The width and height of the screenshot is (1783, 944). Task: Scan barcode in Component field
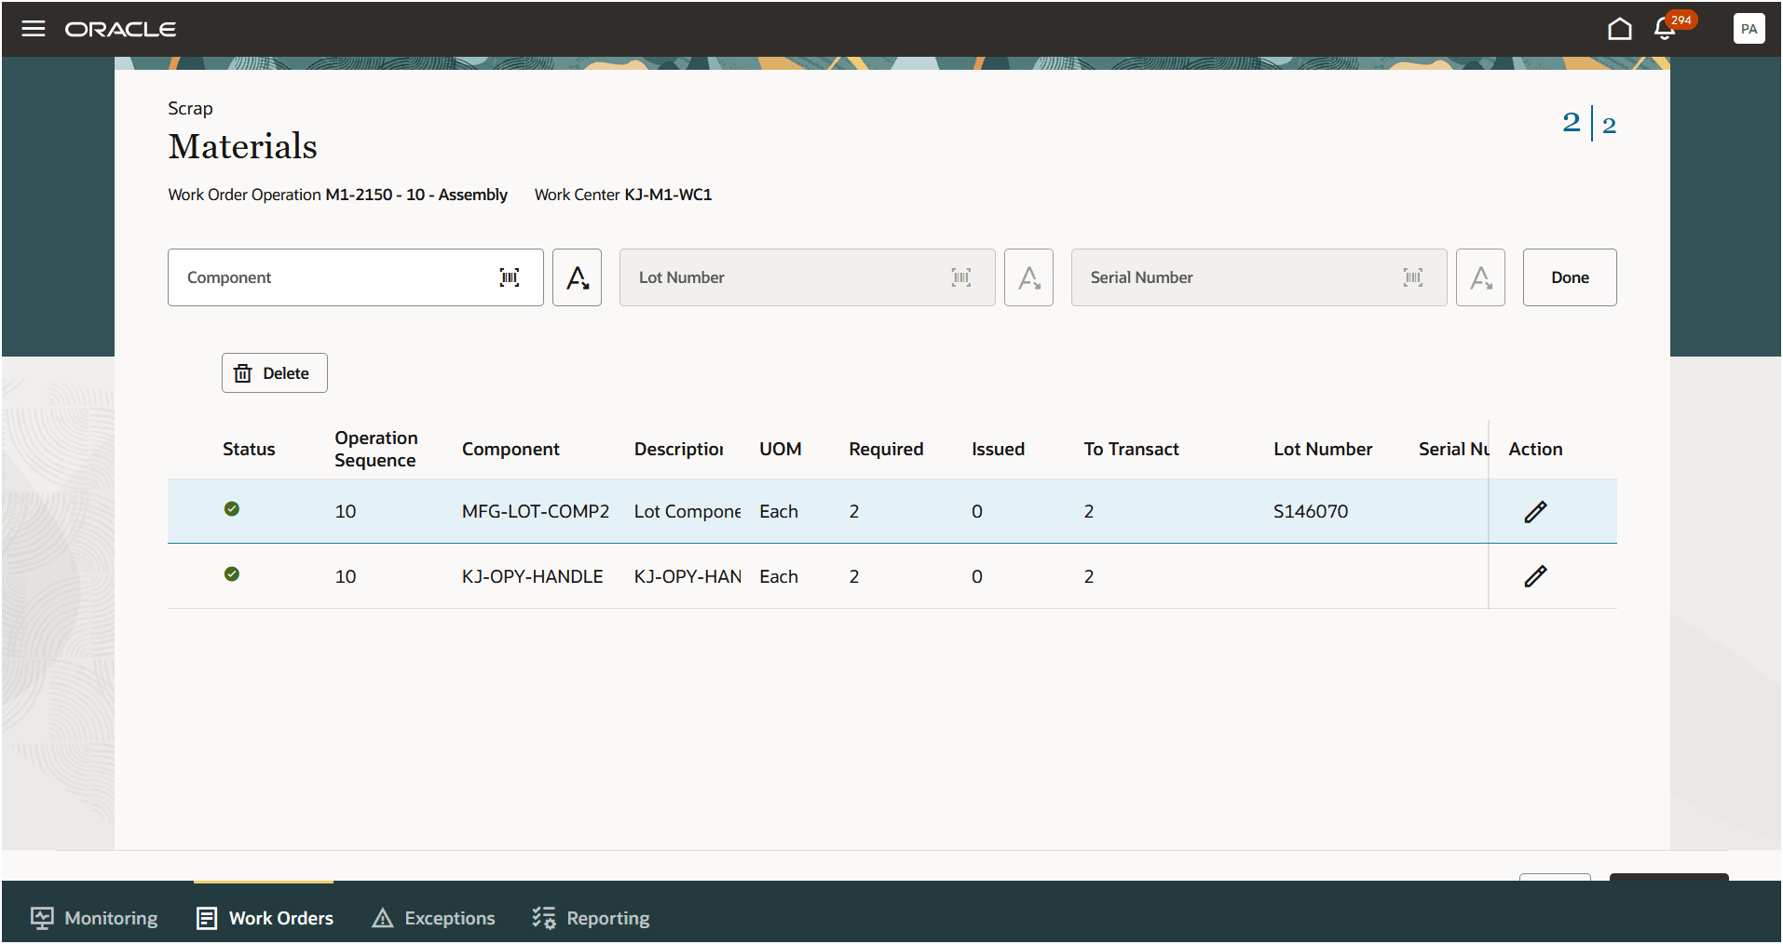point(510,277)
